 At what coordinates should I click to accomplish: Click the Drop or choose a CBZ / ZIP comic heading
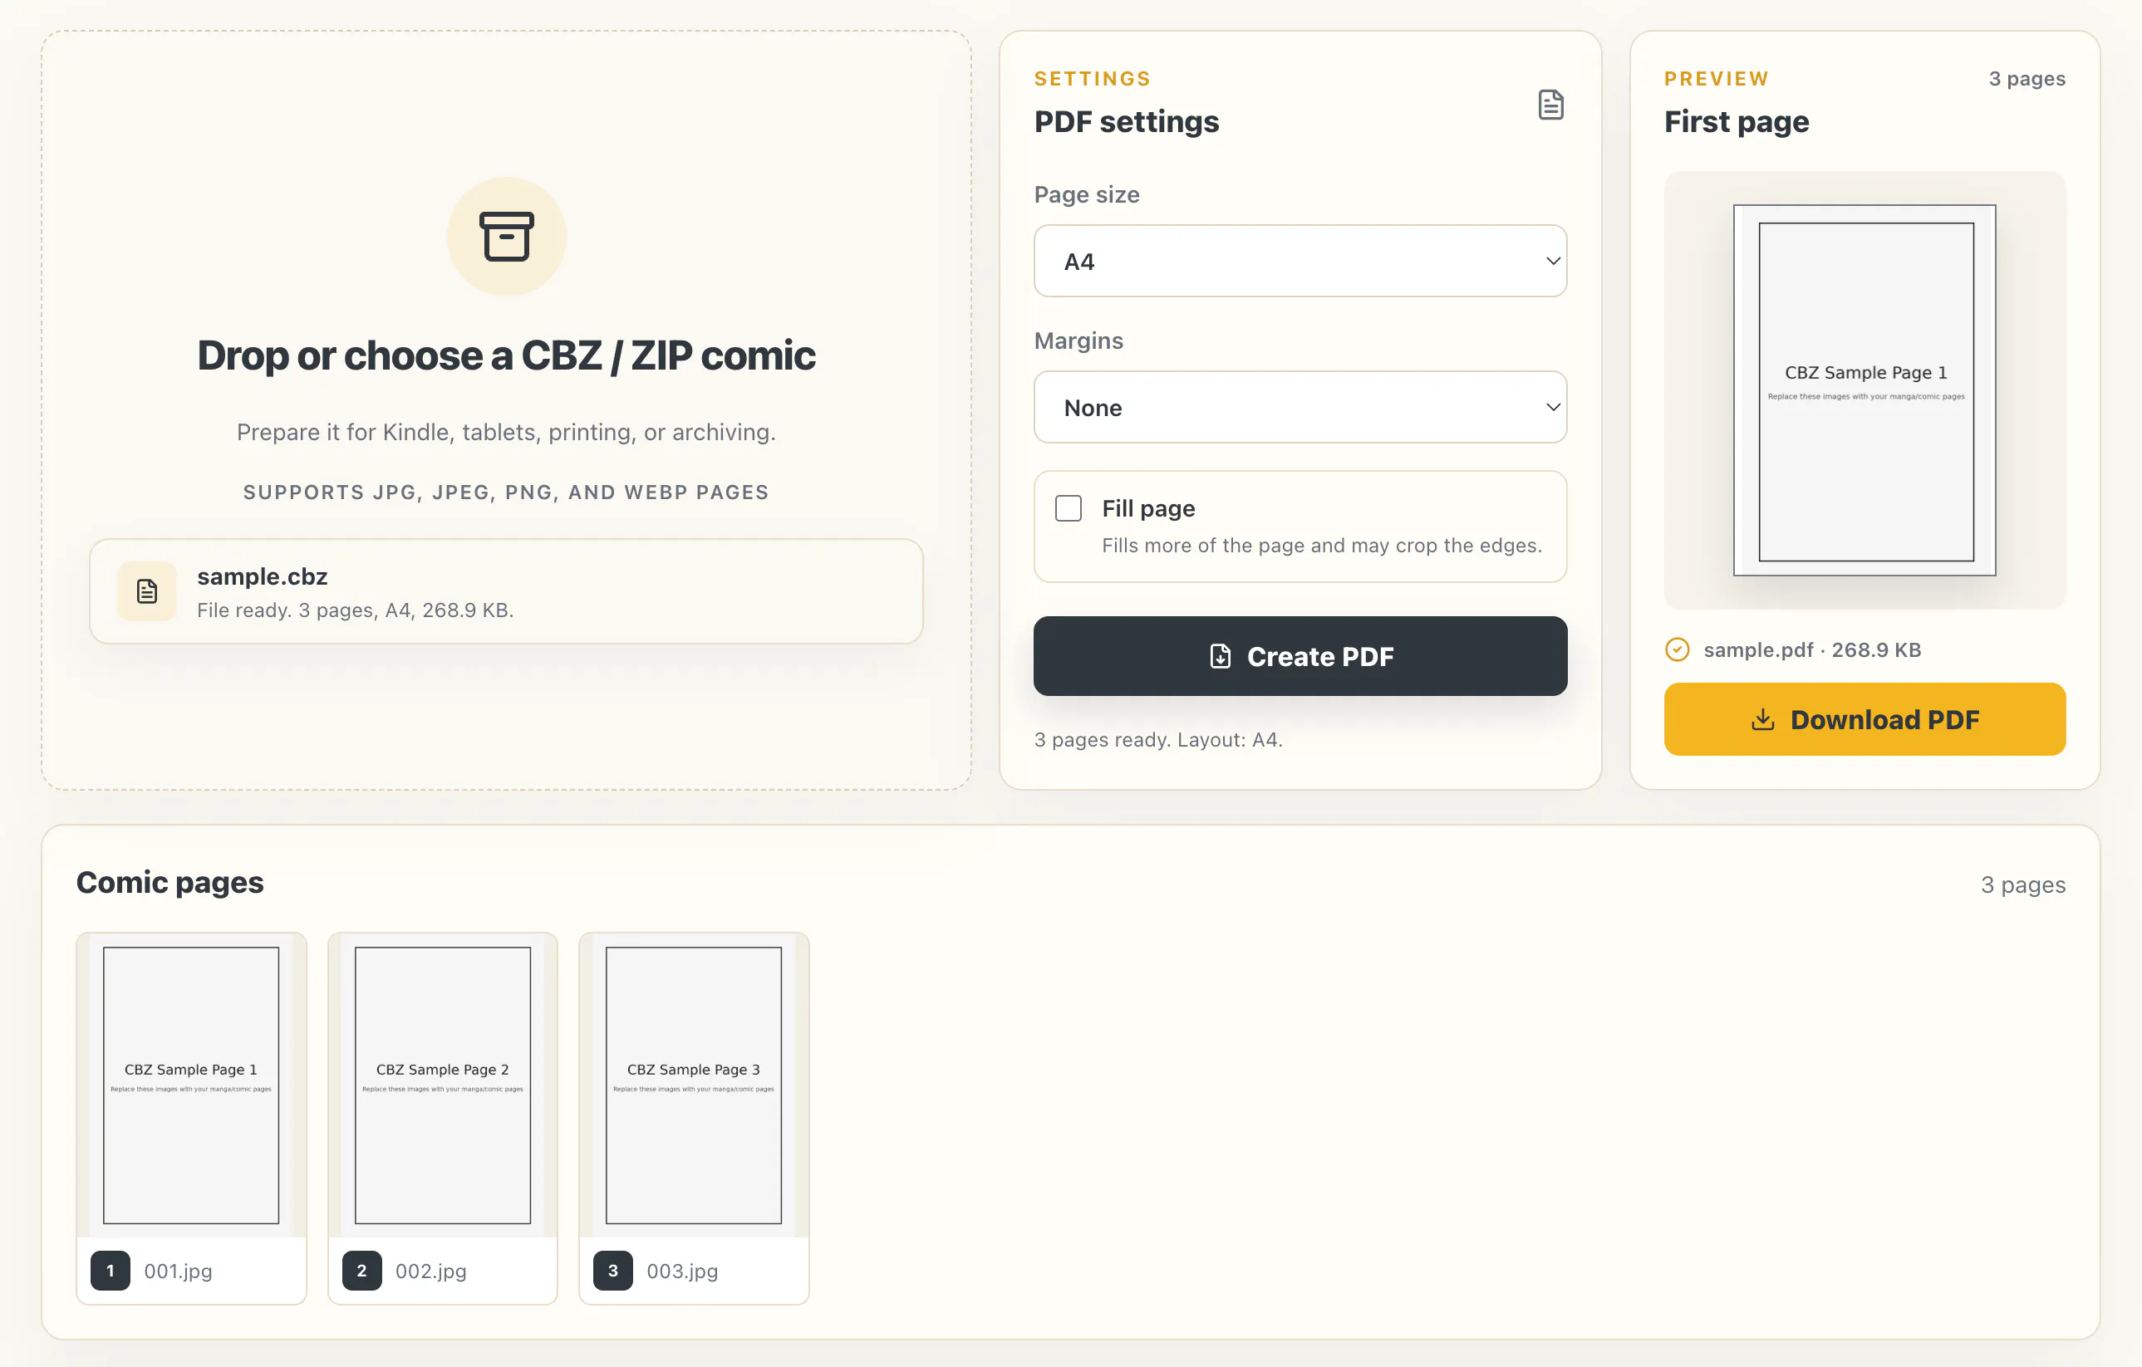[506, 355]
